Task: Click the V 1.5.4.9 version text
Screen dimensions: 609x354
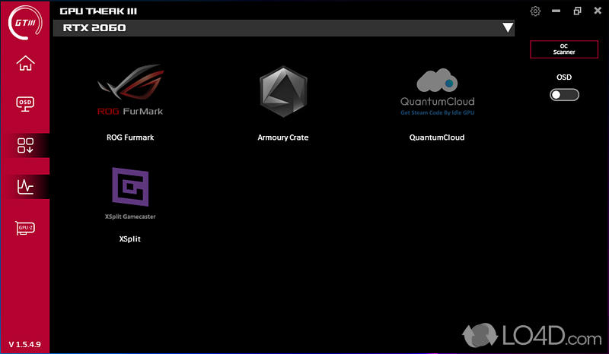Action: pos(24,344)
